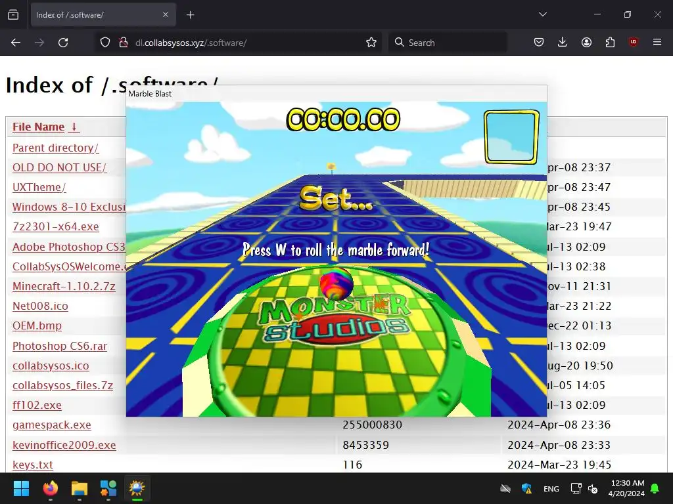Open collabsysos.ico file link

[x=51, y=366]
